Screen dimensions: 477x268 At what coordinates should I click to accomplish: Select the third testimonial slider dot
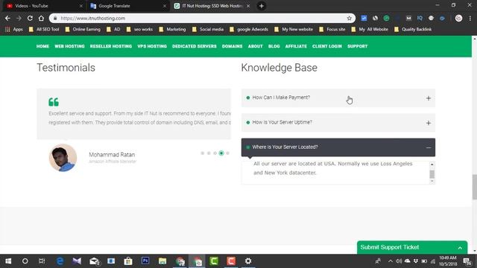(215, 153)
